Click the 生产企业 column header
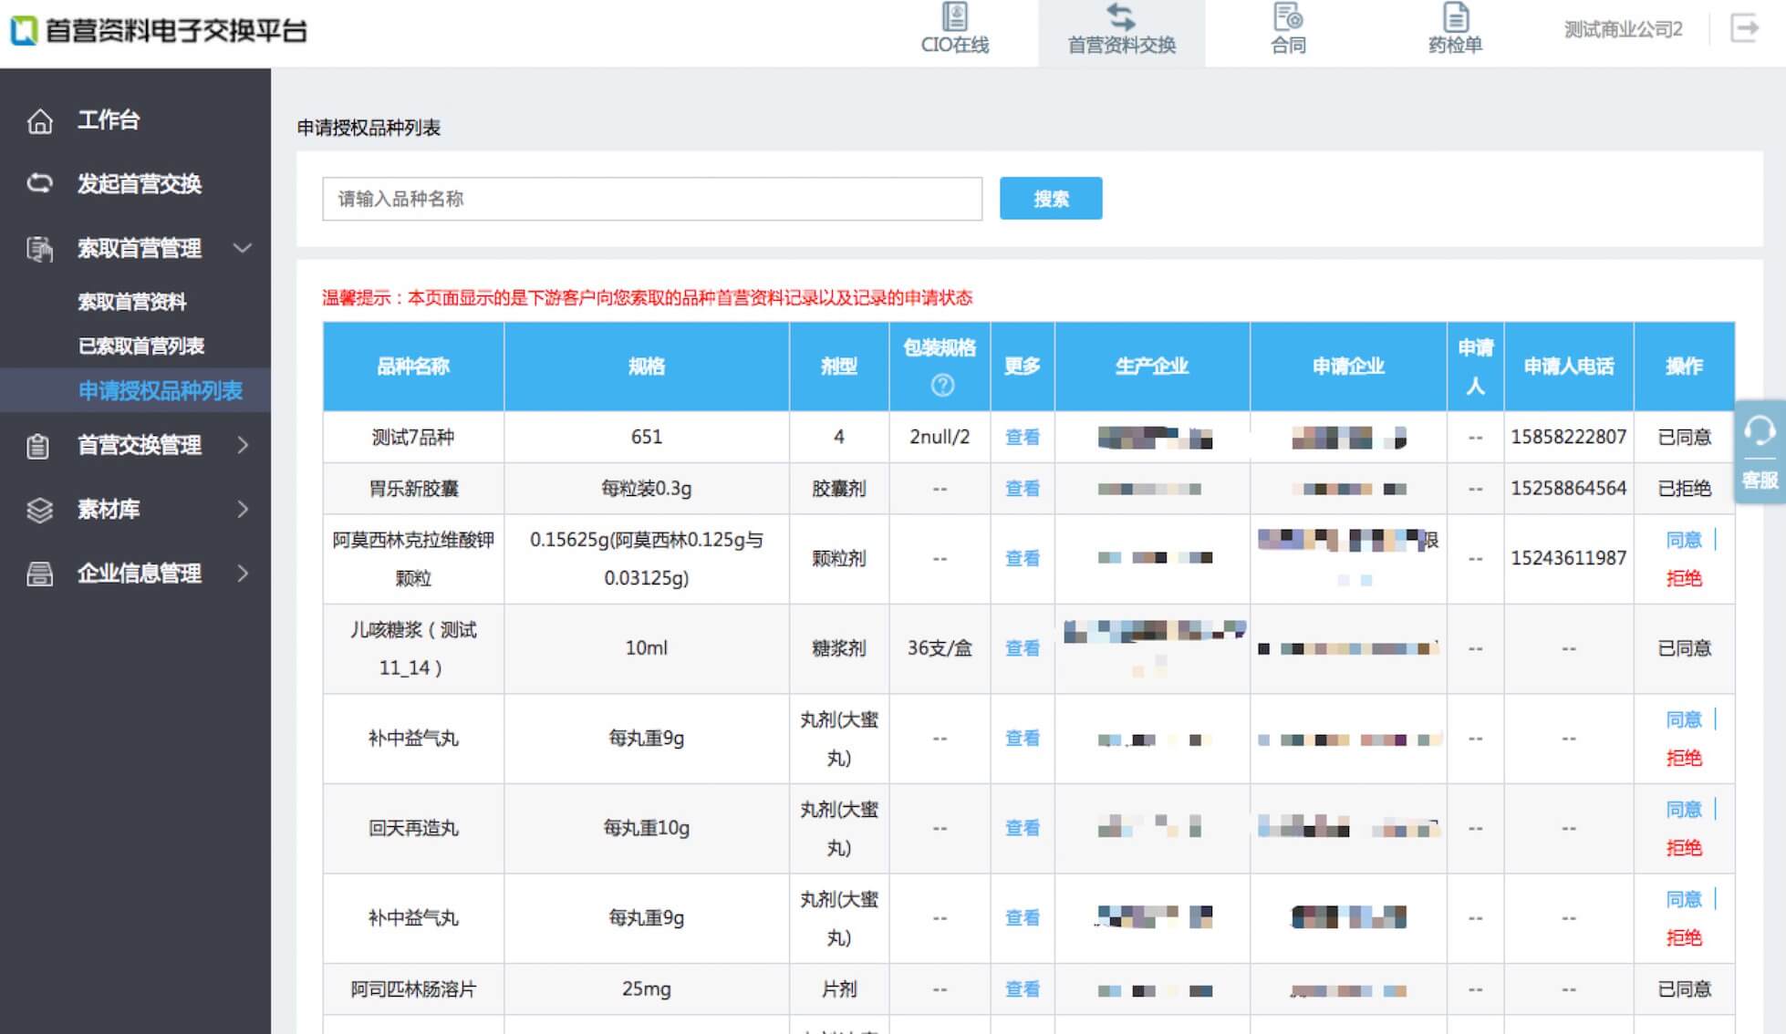 (x=1152, y=367)
